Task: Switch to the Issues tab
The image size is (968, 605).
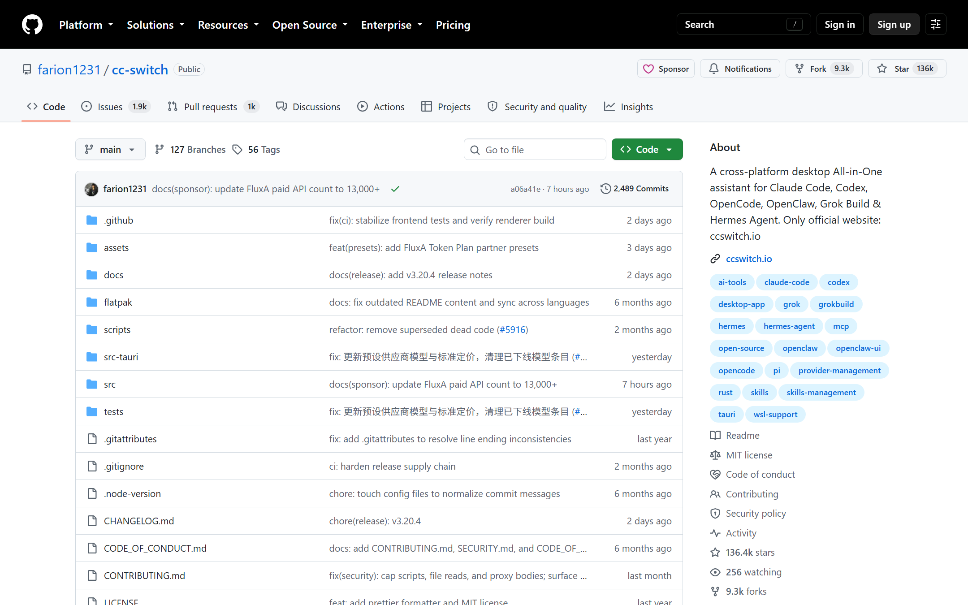Action: click(116, 107)
